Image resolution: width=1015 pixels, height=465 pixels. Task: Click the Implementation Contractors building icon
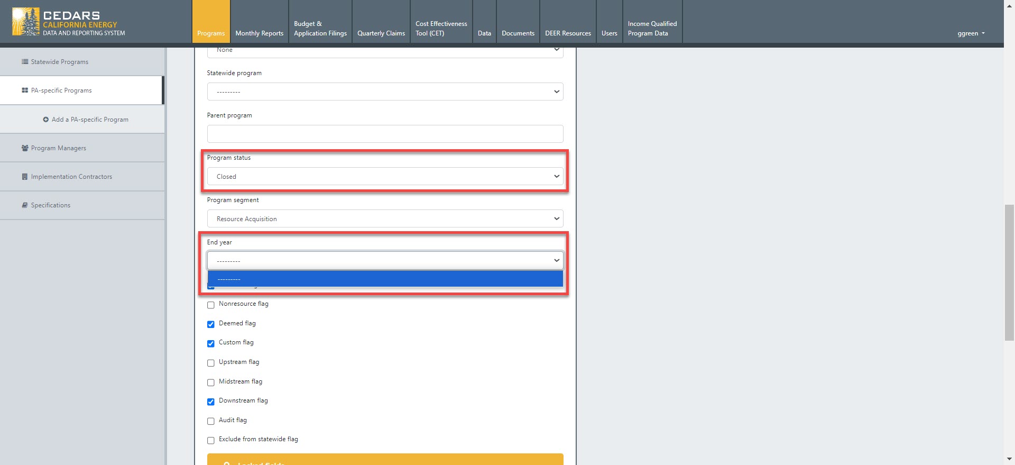click(x=25, y=177)
